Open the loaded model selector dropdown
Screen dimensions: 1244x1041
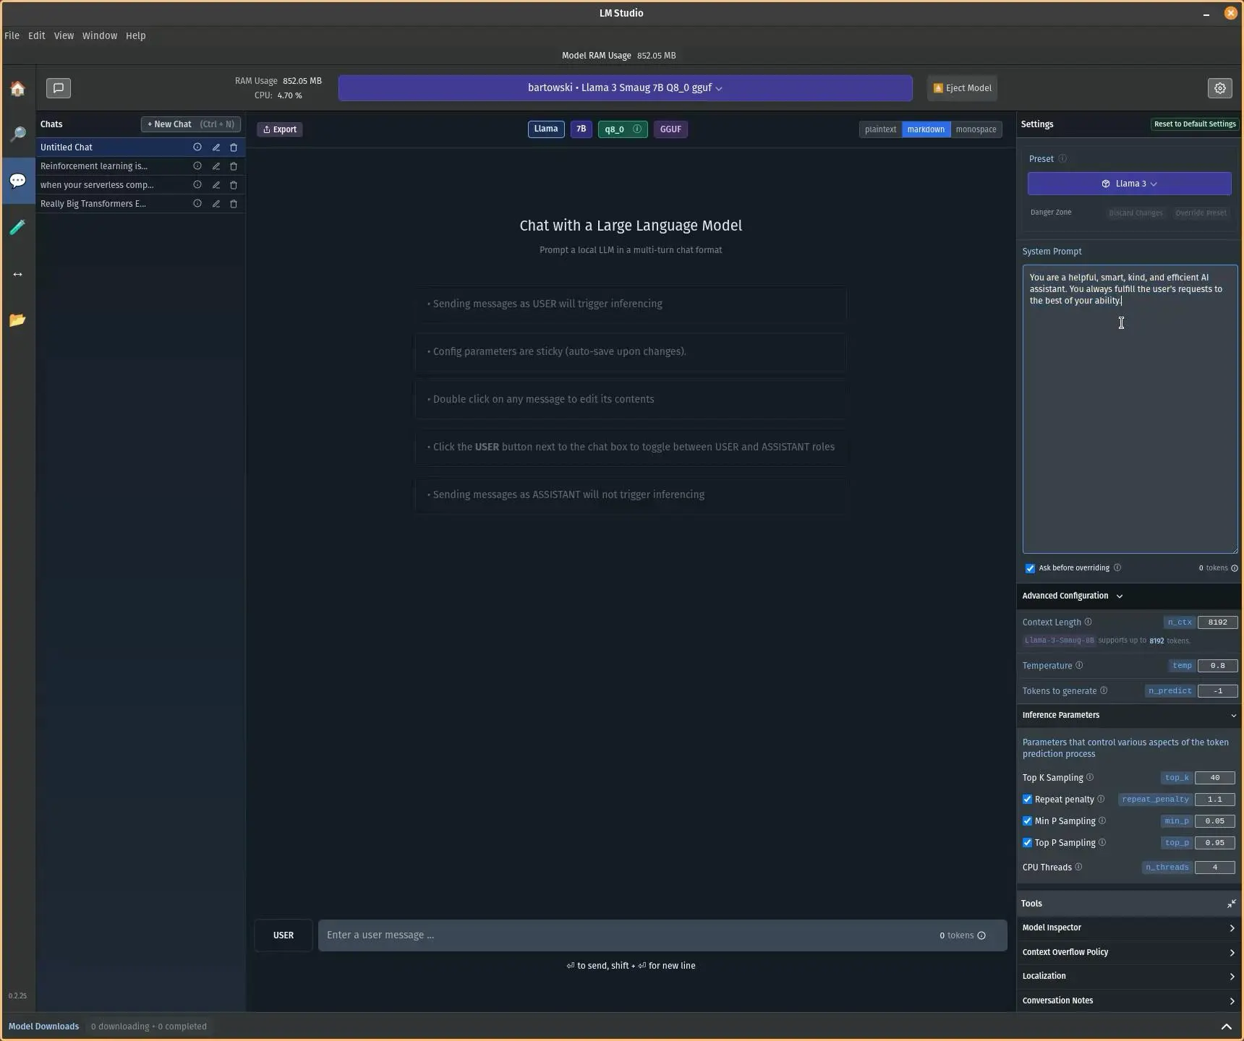[x=625, y=88]
